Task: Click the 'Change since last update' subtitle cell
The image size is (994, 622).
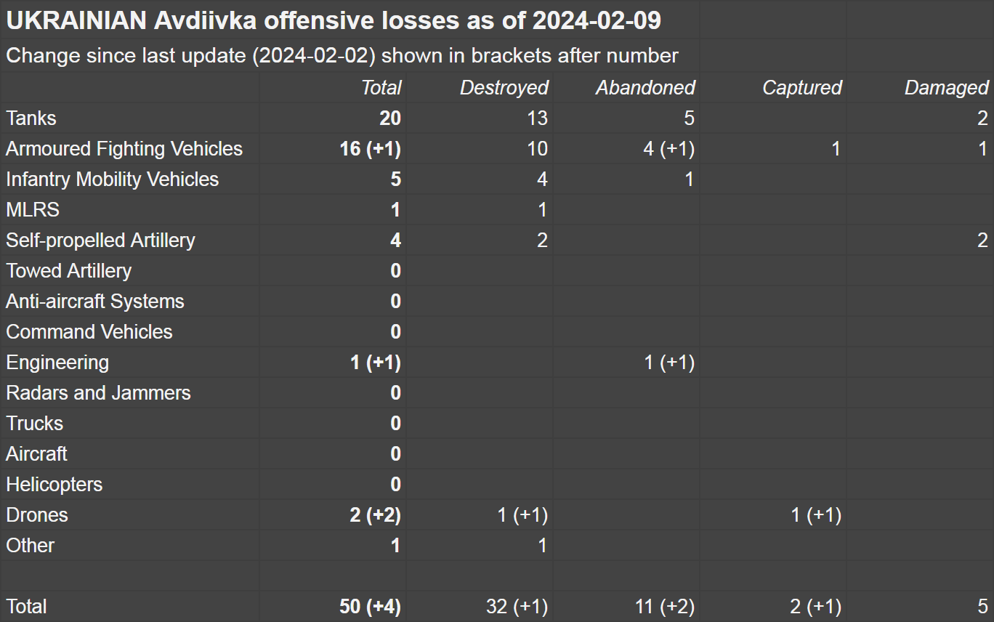Action: click(x=342, y=56)
